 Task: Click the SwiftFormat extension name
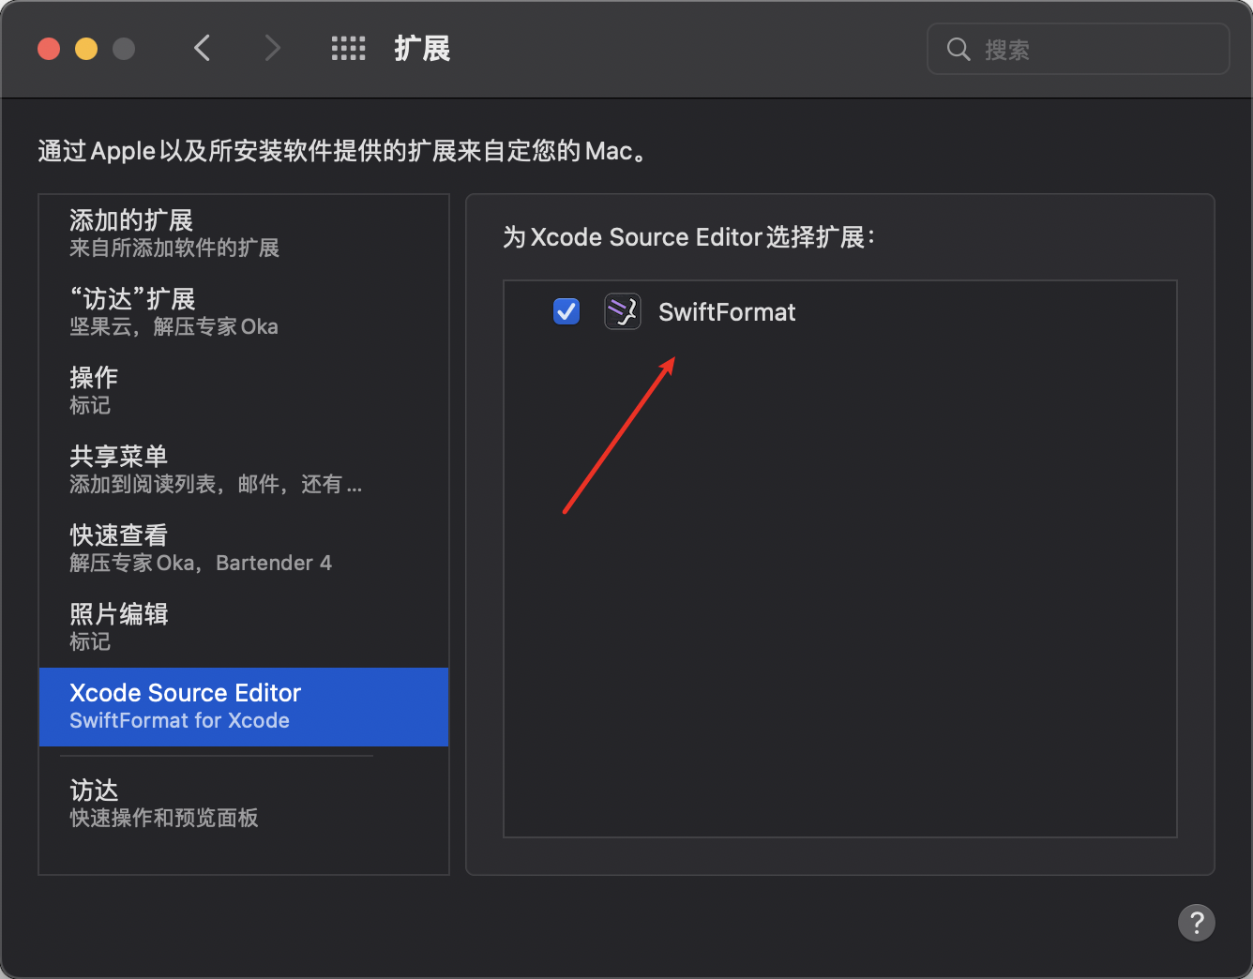pyautogui.click(x=727, y=312)
